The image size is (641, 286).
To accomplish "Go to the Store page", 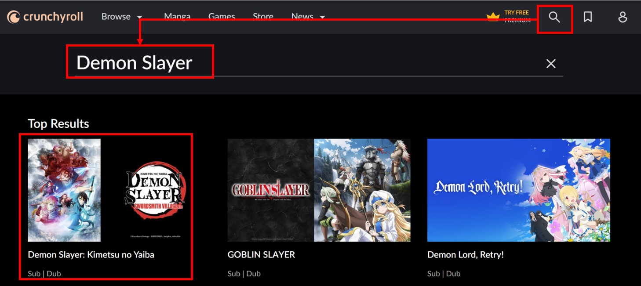I will [263, 17].
